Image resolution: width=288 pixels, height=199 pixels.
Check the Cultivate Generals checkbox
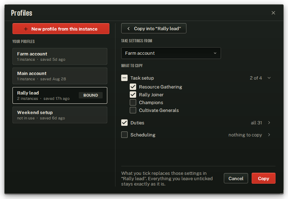click(x=133, y=110)
